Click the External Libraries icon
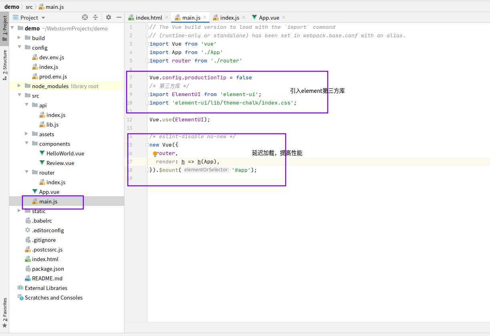Image resolution: width=490 pixels, height=336 pixels. (x=20, y=288)
